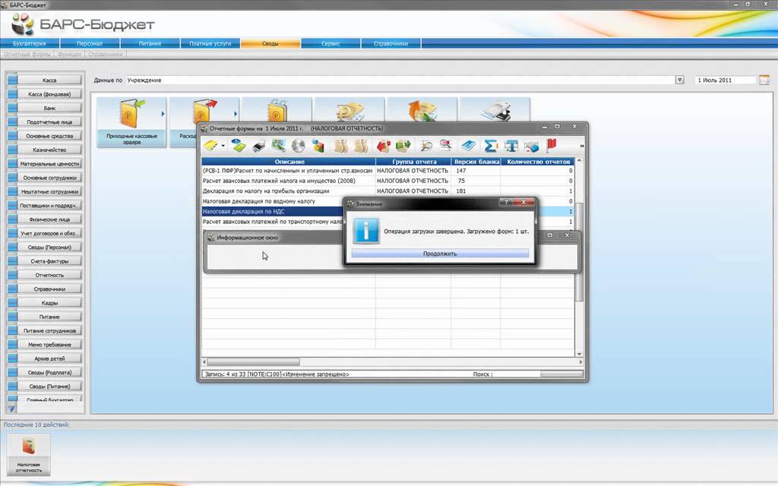Open Своды (Родплата) in sidebar
Viewport: 778px width, 486px height.
pyautogui.click(x=45, y=372)
